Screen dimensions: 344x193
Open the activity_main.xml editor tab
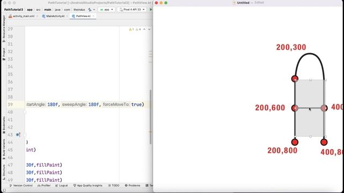point(21,16)
